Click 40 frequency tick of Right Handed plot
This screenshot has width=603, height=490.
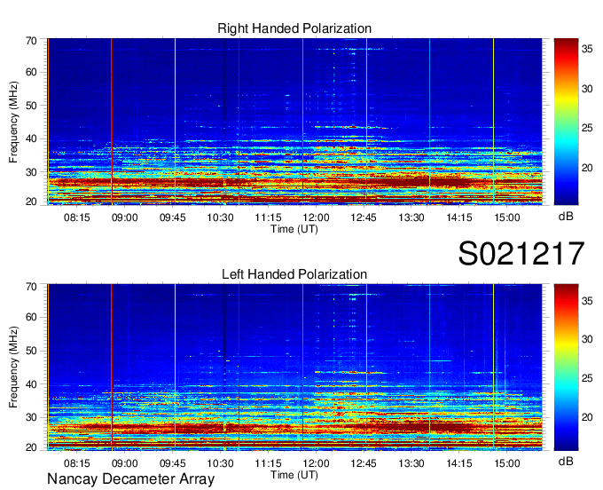pyautogui.click(x=32, y=139)
